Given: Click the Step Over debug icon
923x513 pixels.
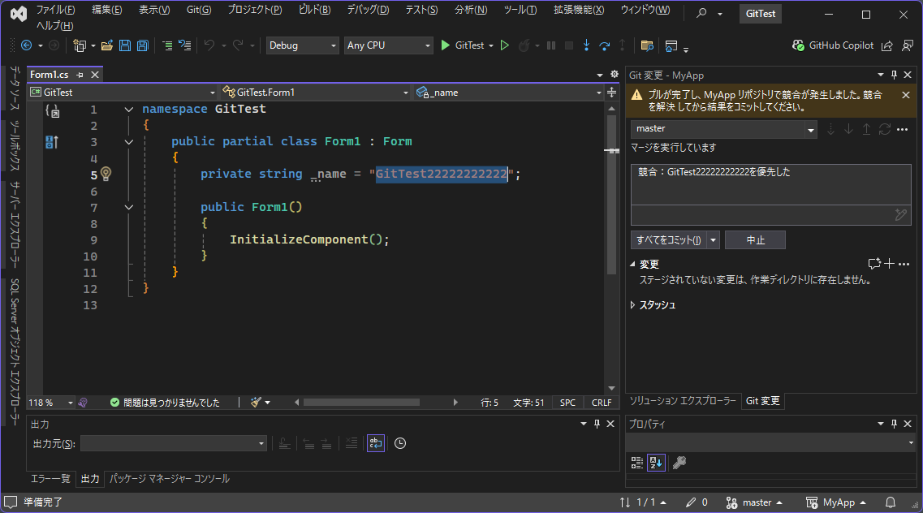Looking at the screenshot, I should point(604,46).
